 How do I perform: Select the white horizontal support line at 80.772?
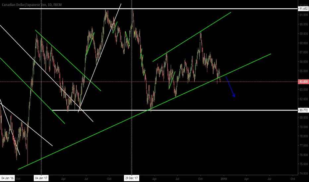175,110
